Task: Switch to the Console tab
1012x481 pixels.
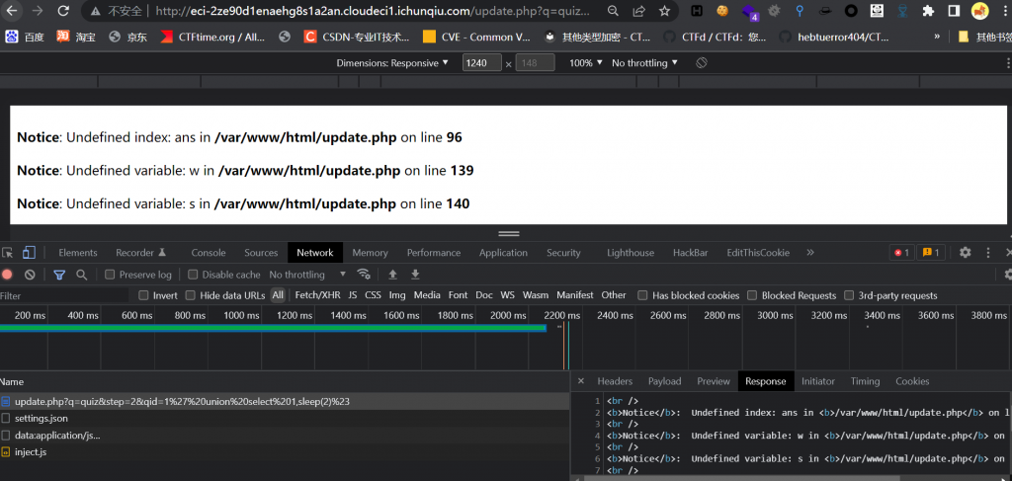Action: point(208,253)
